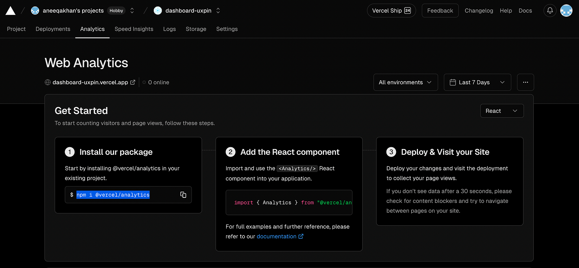The image size is (579, 268).
Task: Switch to the Storage tab
Action: point(196,29)
